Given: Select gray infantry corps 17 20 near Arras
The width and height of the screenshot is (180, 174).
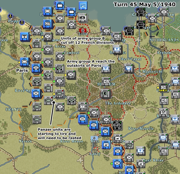Looking at the screenshot, I should [x=48, y=49].
